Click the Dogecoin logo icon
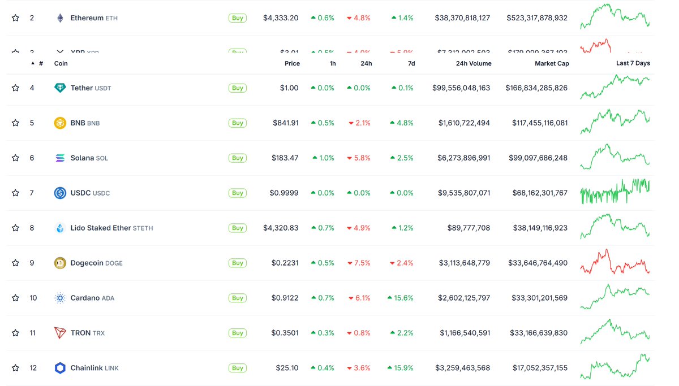The width and height of the screenshot is (679, 386). click(x=60, y=263)
